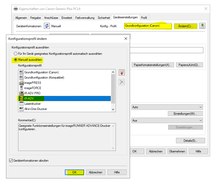Click Hilfe in the Eigenschaften window
The width and height of the screenshot is (223, 186).
coord(198,151)
